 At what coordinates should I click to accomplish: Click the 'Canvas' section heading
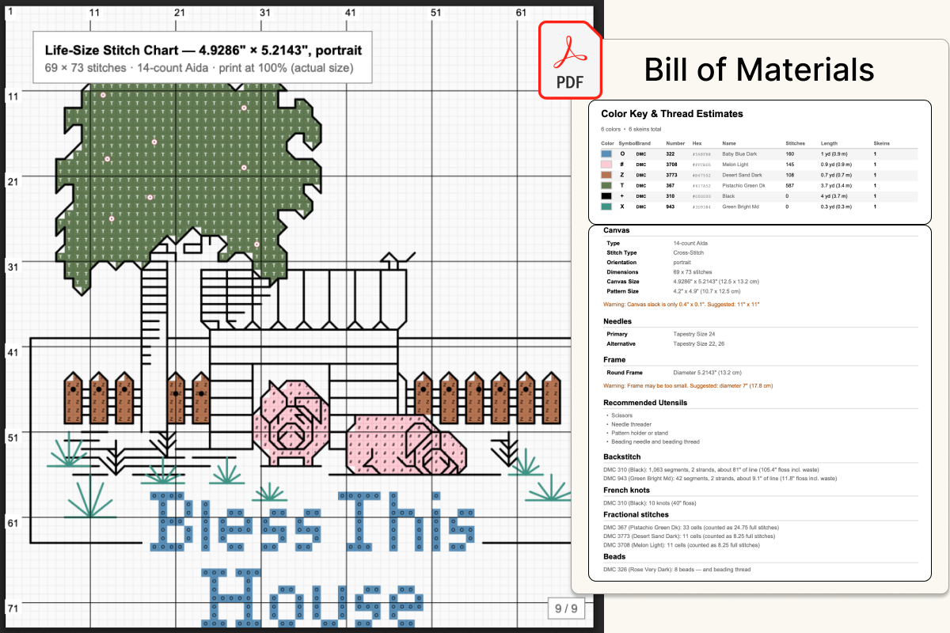616,230
